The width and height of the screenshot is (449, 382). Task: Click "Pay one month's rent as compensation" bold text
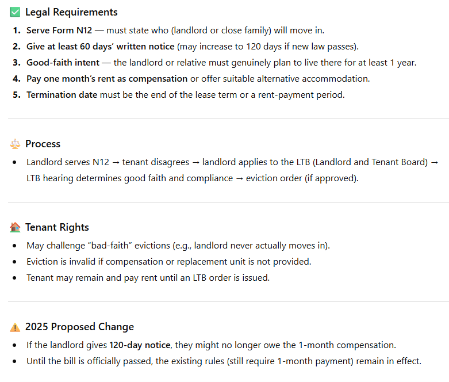click(107, 78)
